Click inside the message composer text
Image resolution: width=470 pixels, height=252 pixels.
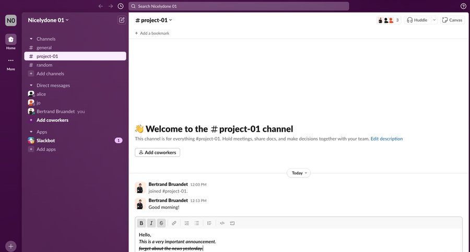coord(298,241)
